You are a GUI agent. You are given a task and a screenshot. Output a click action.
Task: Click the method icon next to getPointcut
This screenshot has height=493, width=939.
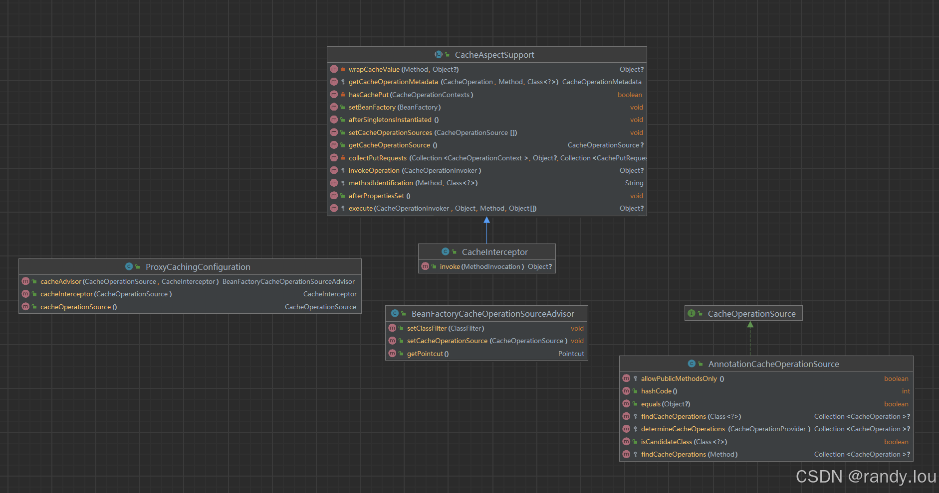click(x=392, y=354)
